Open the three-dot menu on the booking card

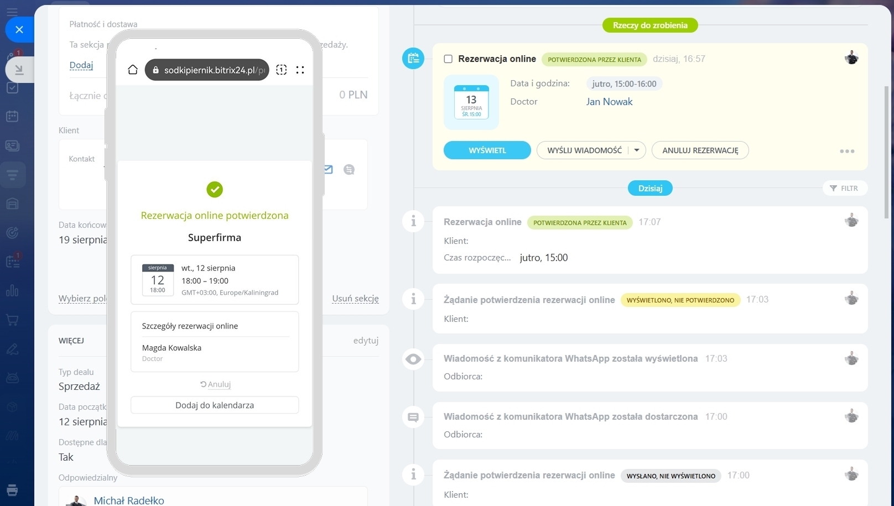point(847,151)
